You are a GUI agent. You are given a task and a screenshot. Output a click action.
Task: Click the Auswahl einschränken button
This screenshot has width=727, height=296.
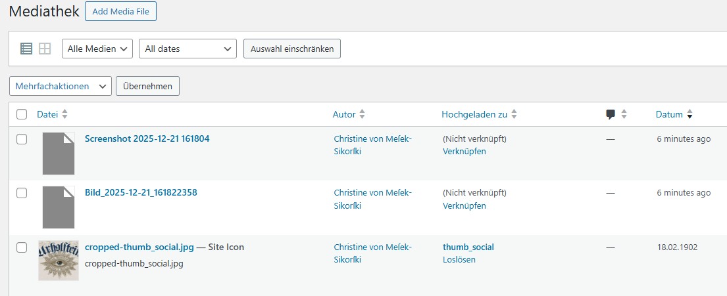click(291, 49)
